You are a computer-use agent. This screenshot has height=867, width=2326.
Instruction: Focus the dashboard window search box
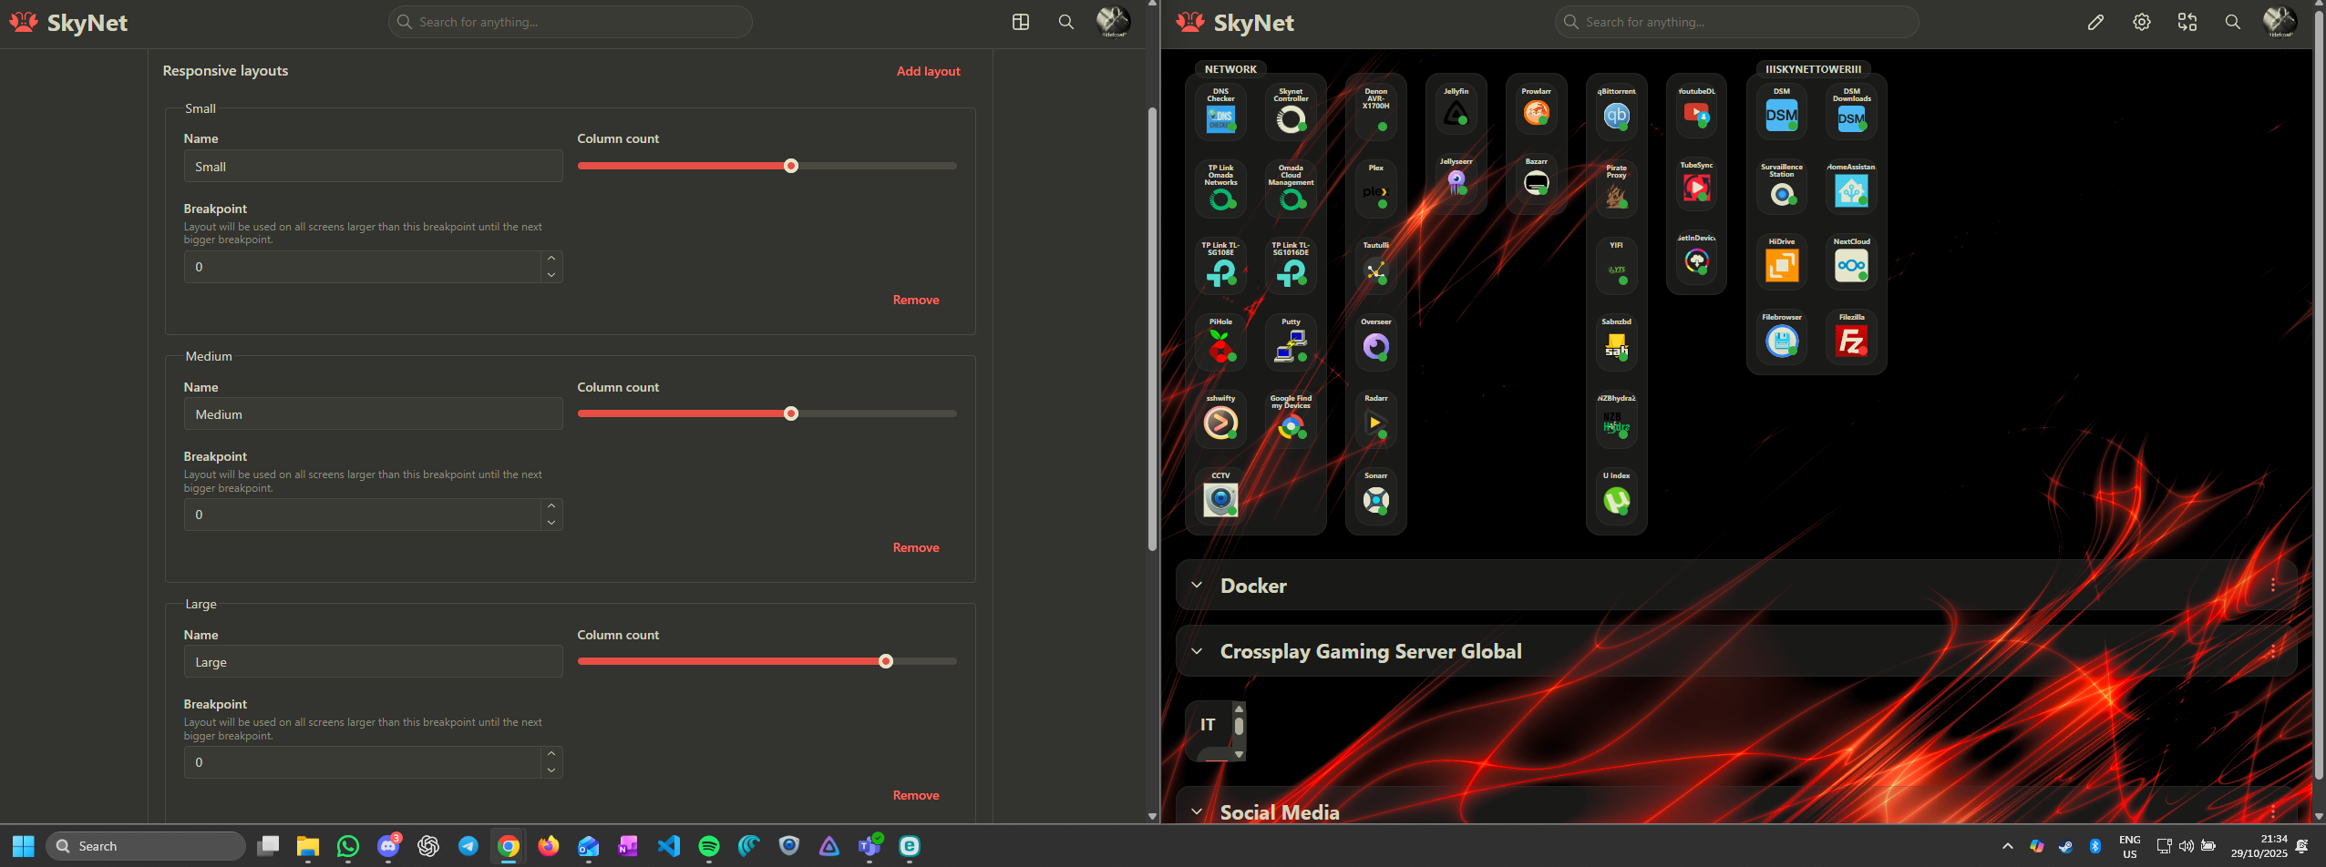[x=1736, y=22]
